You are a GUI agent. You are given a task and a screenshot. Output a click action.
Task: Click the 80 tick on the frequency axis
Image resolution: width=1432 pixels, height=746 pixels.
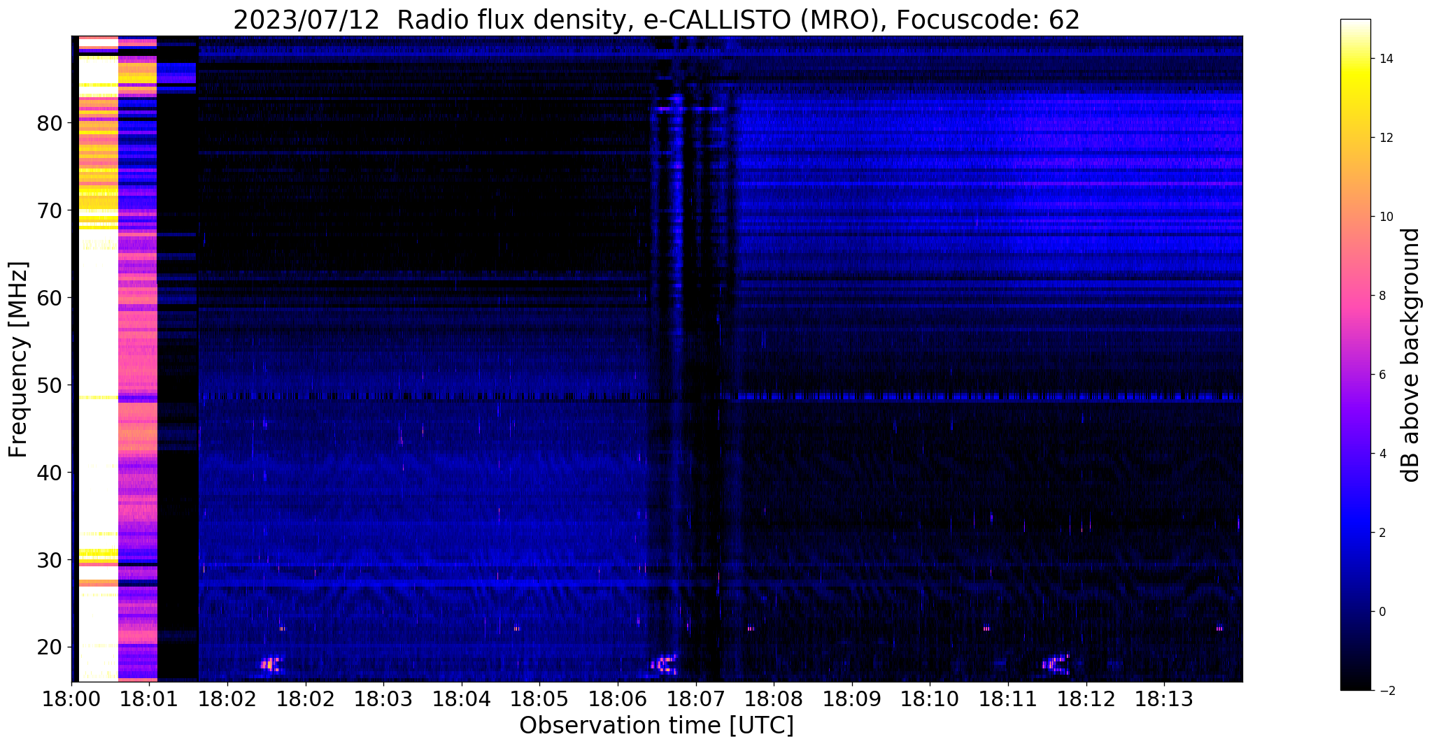pos(50,123)
